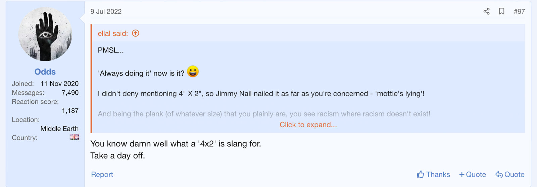Add post to multi-quote with +Quote
537x187 pixels.
point(473,175)
